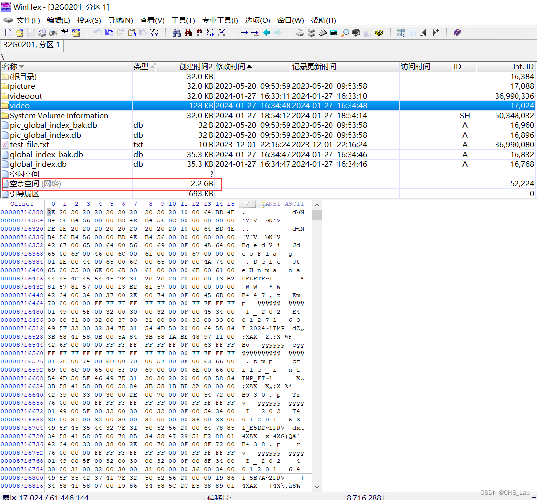Open the 文件(F) menu
The height and width of the screenshot is (500, 537).
click(28, 20)
